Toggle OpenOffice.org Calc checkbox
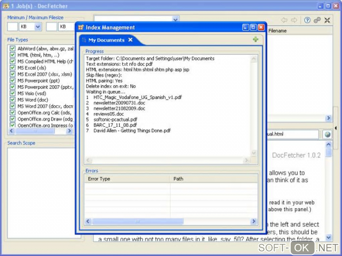This screenshot has height=256, width=342. click(12, 112)
